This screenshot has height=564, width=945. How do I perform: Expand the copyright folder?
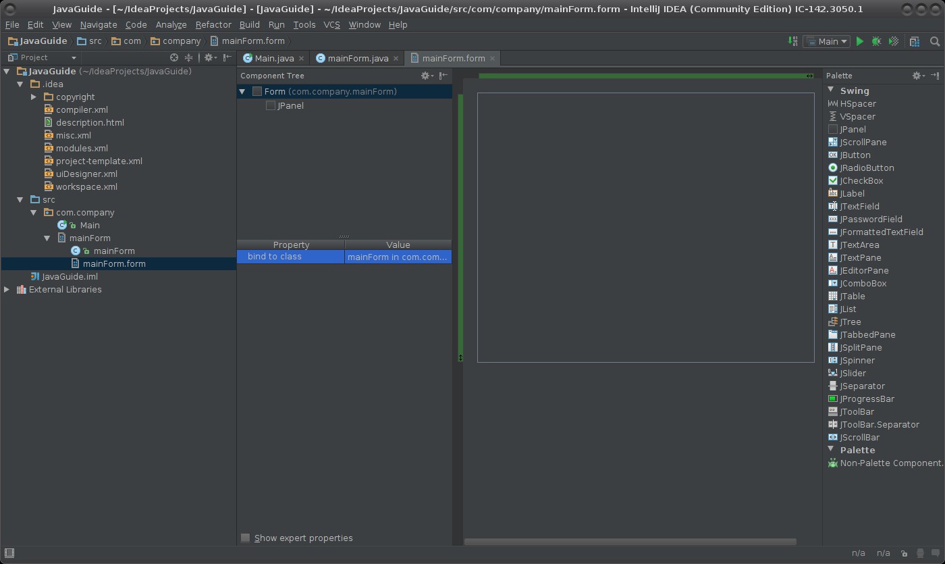[34, 97]
